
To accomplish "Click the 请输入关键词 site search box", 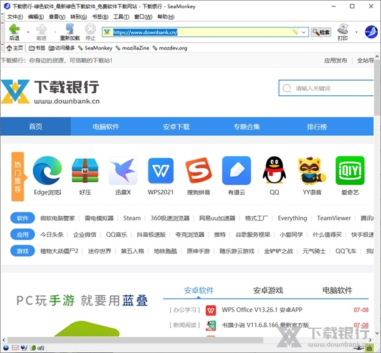I will [326, 88].
